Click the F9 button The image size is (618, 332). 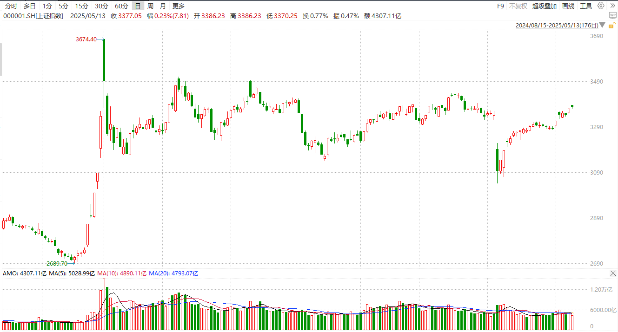[x=500, y=6]
